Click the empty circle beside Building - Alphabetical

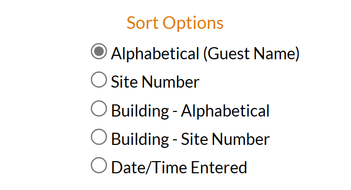[x=99, y=108]
